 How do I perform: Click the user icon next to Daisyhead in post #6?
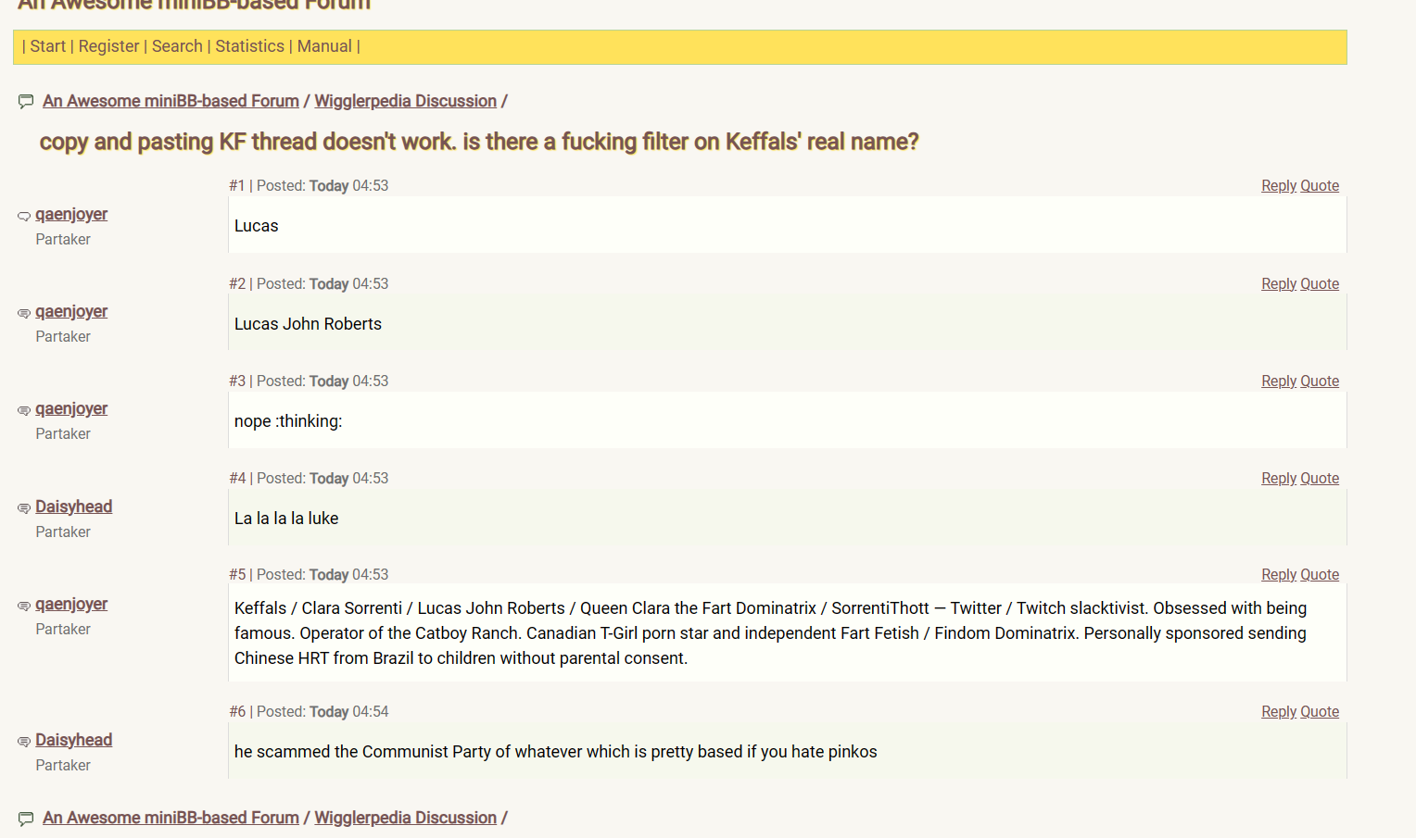[x=24, y=742]
